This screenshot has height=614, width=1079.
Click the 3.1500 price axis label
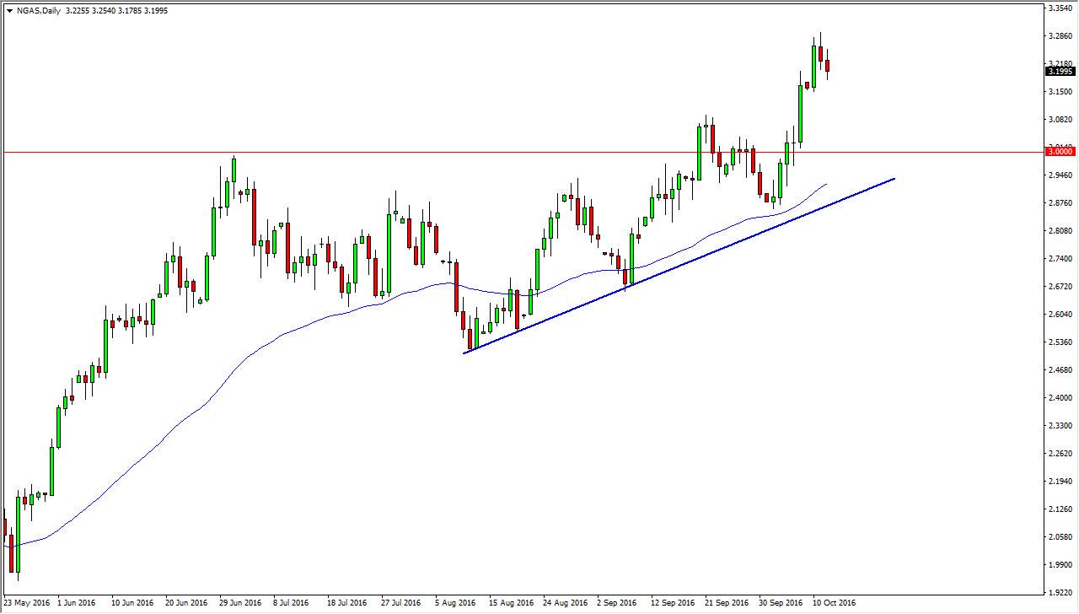click(1060, 92)
